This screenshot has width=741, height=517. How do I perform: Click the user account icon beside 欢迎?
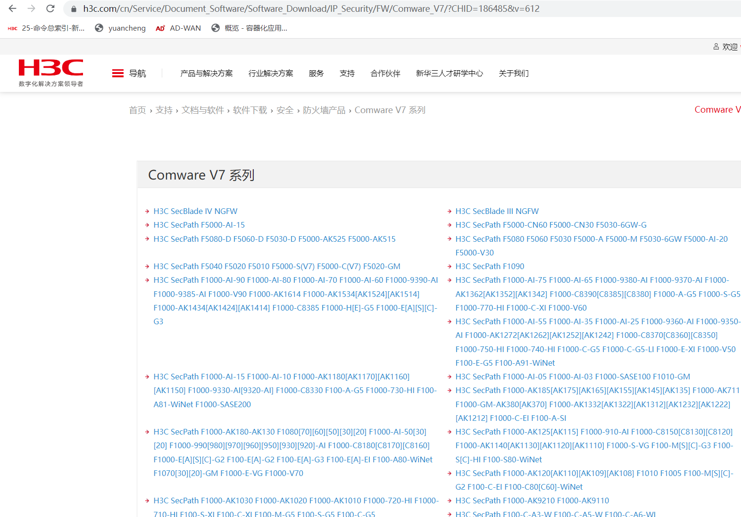tap(716, 47)
